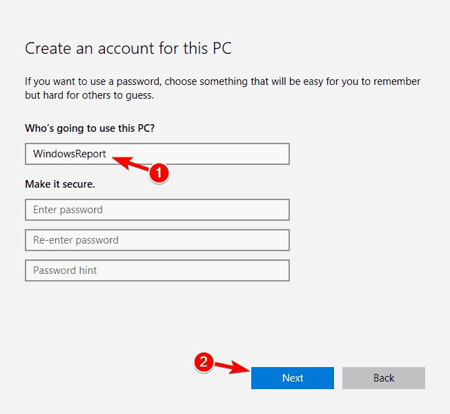Click the 'Re-enter password' placeholder text
This screenshot has height=414, width=450.
(76, 240)
